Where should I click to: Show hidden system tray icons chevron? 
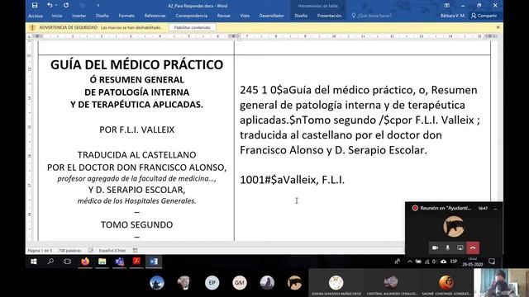point(410,262)
